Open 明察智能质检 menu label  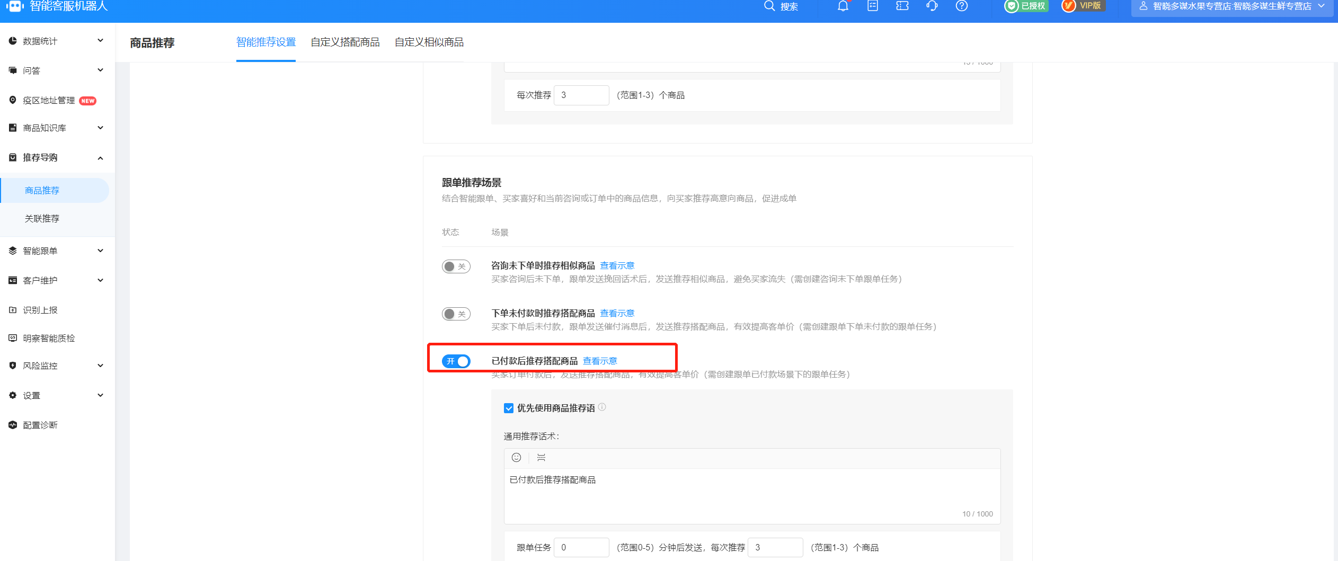(x=49, y=338)
